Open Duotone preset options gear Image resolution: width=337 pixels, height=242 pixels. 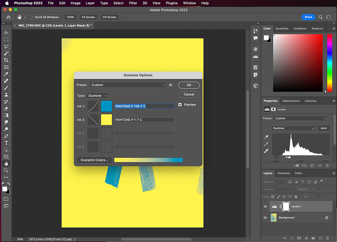click(171, 85)
